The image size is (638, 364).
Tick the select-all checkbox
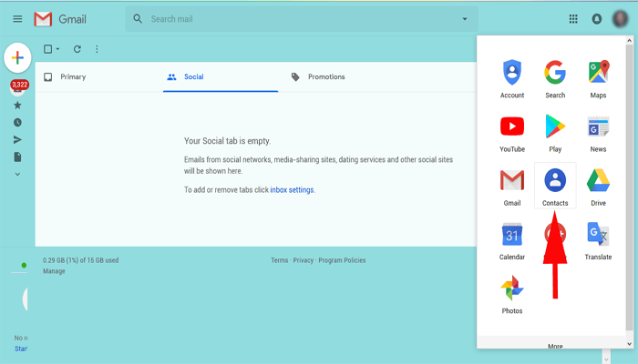(47, 49)
